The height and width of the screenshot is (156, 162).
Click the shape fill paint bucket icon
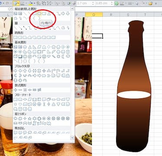(31, 3)
